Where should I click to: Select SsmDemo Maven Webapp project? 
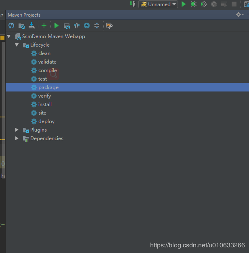(x=54, y=36)
